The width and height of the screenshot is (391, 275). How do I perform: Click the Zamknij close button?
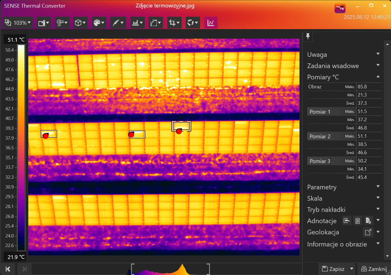tap(374, 269)
